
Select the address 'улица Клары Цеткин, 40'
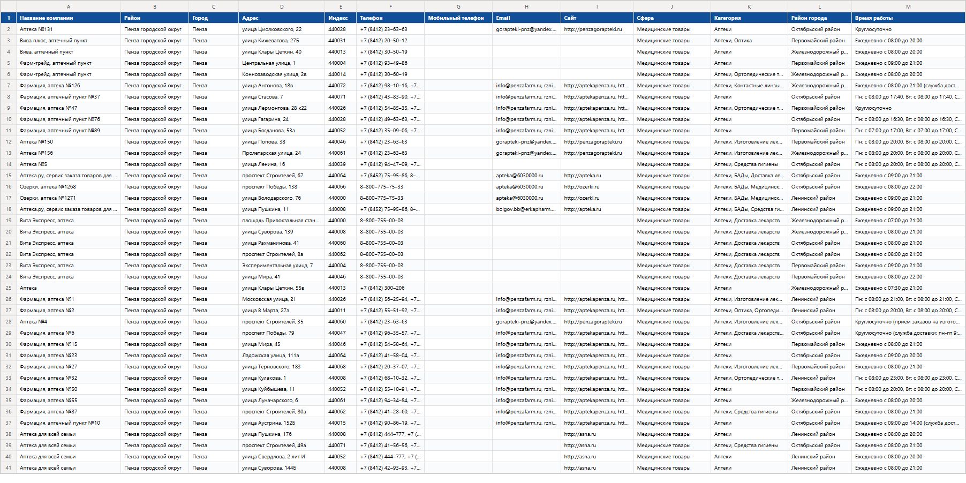[x=282, y=52]
